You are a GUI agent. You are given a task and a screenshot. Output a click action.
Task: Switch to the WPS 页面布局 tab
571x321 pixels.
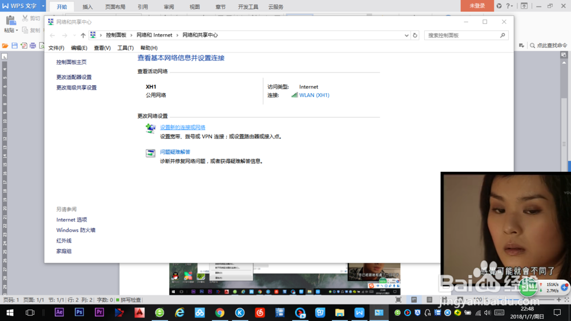tap(115, 6)
